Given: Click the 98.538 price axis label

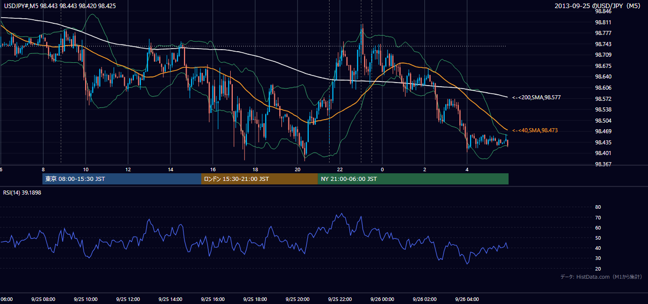Looking at the screenshot, I should pyautogui.click(x=603, y=109).
